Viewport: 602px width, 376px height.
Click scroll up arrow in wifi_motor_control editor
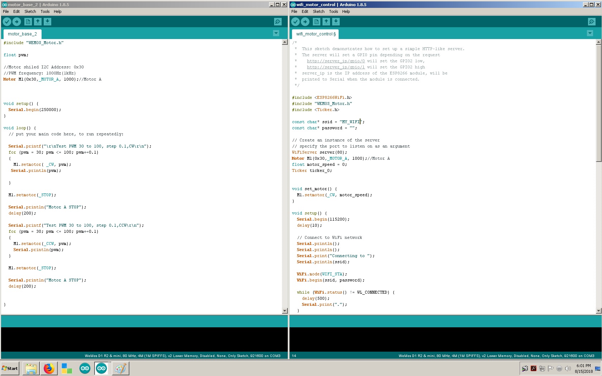point(598,42)
